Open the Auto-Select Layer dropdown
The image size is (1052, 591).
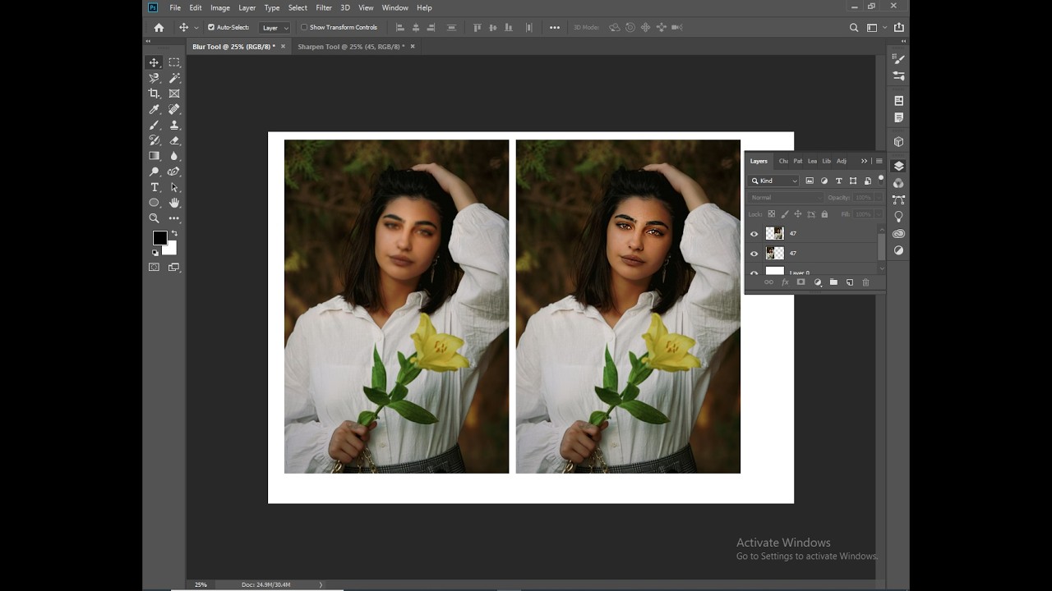[275, 28]
